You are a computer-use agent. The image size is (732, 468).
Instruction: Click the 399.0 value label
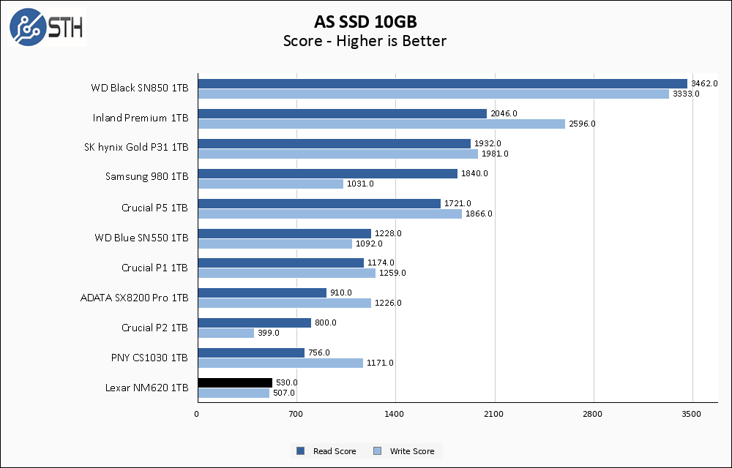coord(269,333)
